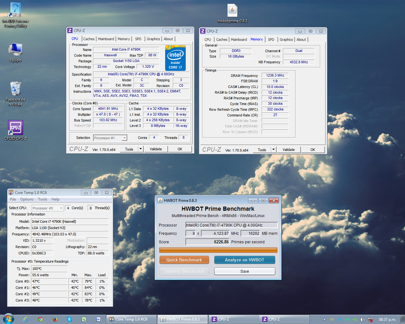This screenshot has width=405, height=324.
Task: Launch Internet Explorer from taskbar
Action: coord(26,319)
